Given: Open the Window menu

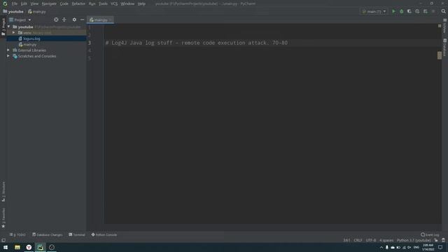Looking at the screenshot, I should [x=127, y=3].
